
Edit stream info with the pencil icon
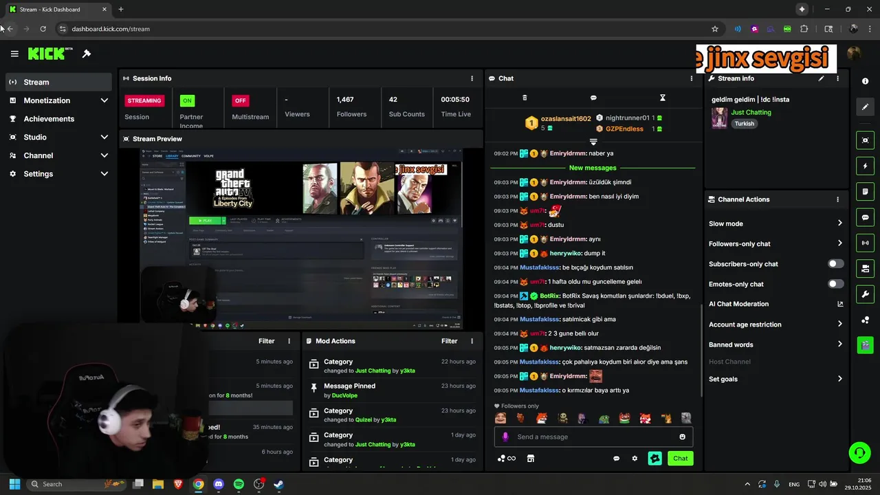tap(821, 78)
